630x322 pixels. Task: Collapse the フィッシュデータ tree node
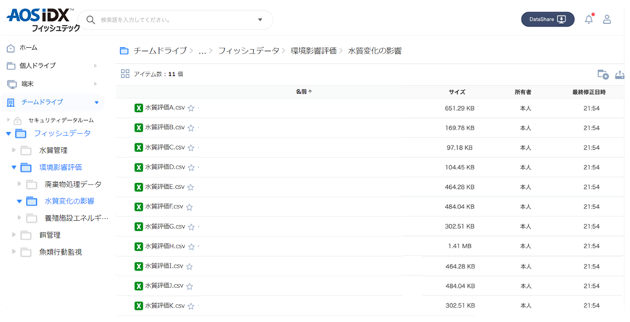(9, 133)
